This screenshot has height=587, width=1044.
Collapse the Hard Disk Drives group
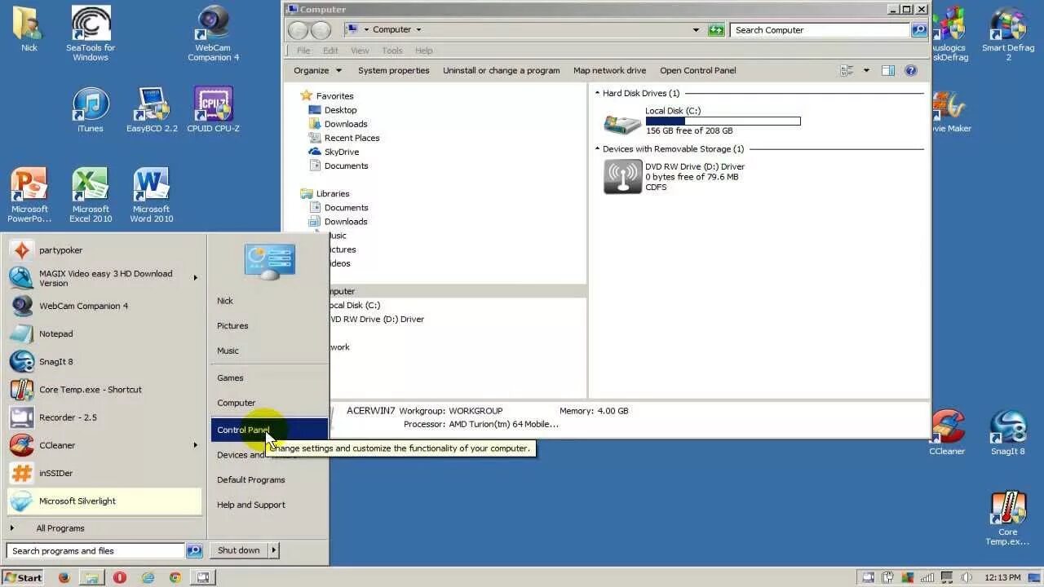(597, 94)
